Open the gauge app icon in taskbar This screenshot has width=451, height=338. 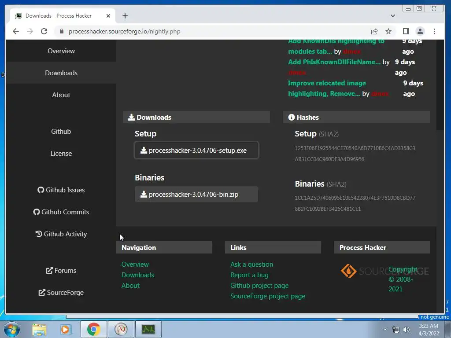[121, 329]
